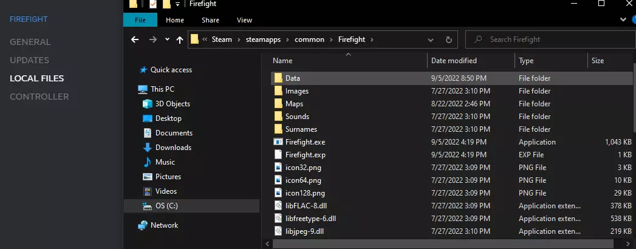Image resolution: width=636 pixels, height=249 pixels.
Task: Select the Firefight.exe application icon
Action: click(x=278, y=142)
